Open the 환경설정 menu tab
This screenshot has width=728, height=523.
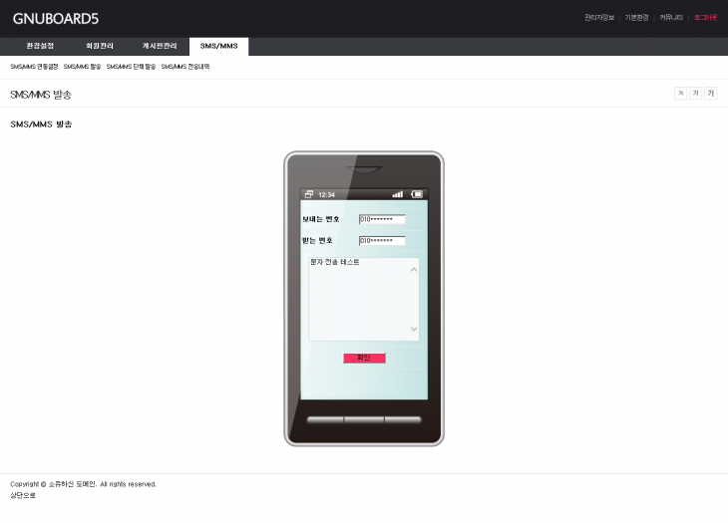[40, 47]
